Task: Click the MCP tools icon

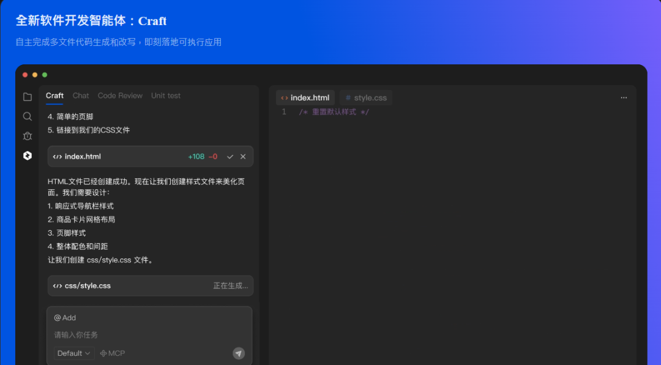Action: (x=103, y=353)
